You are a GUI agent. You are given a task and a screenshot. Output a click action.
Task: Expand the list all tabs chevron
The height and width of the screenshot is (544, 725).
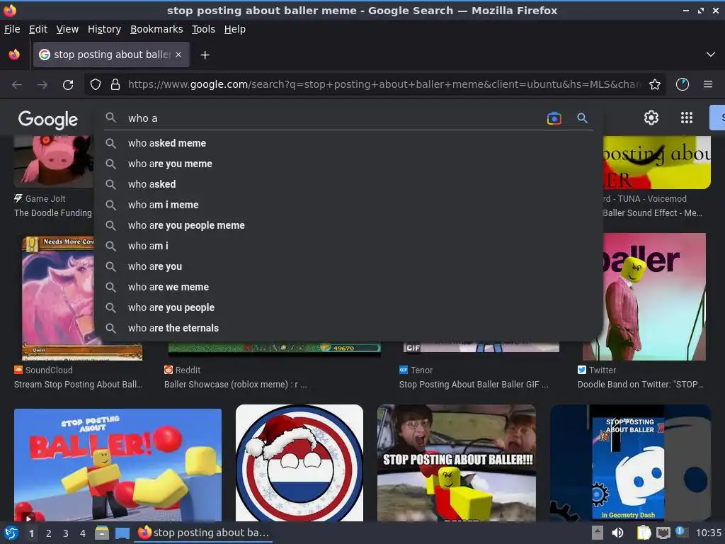[x=711, y=55]
